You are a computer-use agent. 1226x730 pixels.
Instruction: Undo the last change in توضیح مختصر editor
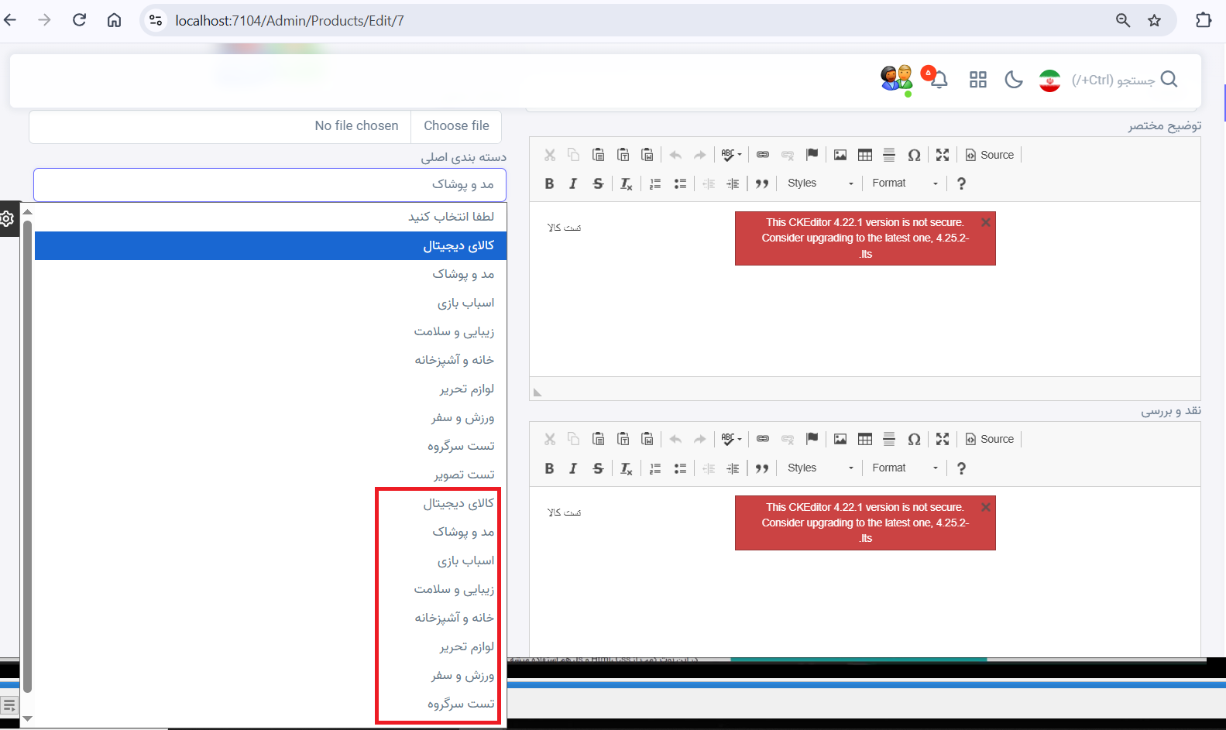(675, 155)
